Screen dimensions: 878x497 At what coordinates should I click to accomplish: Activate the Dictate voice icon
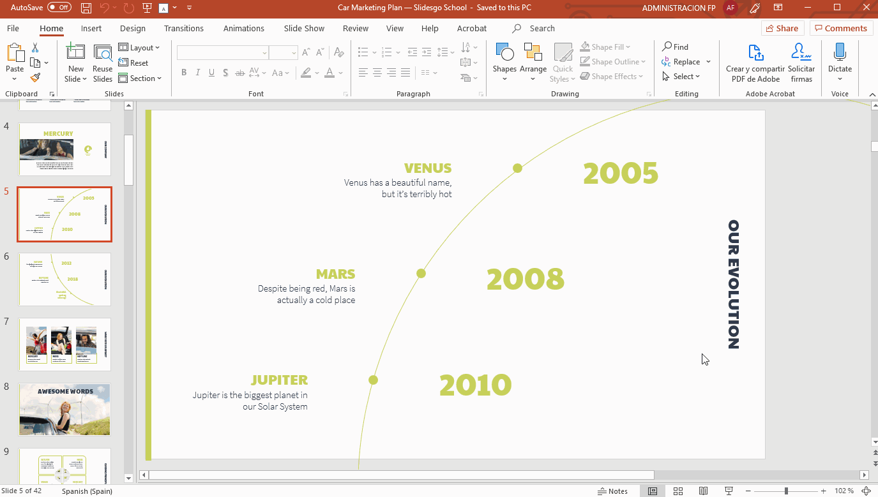tap(839, 57)
